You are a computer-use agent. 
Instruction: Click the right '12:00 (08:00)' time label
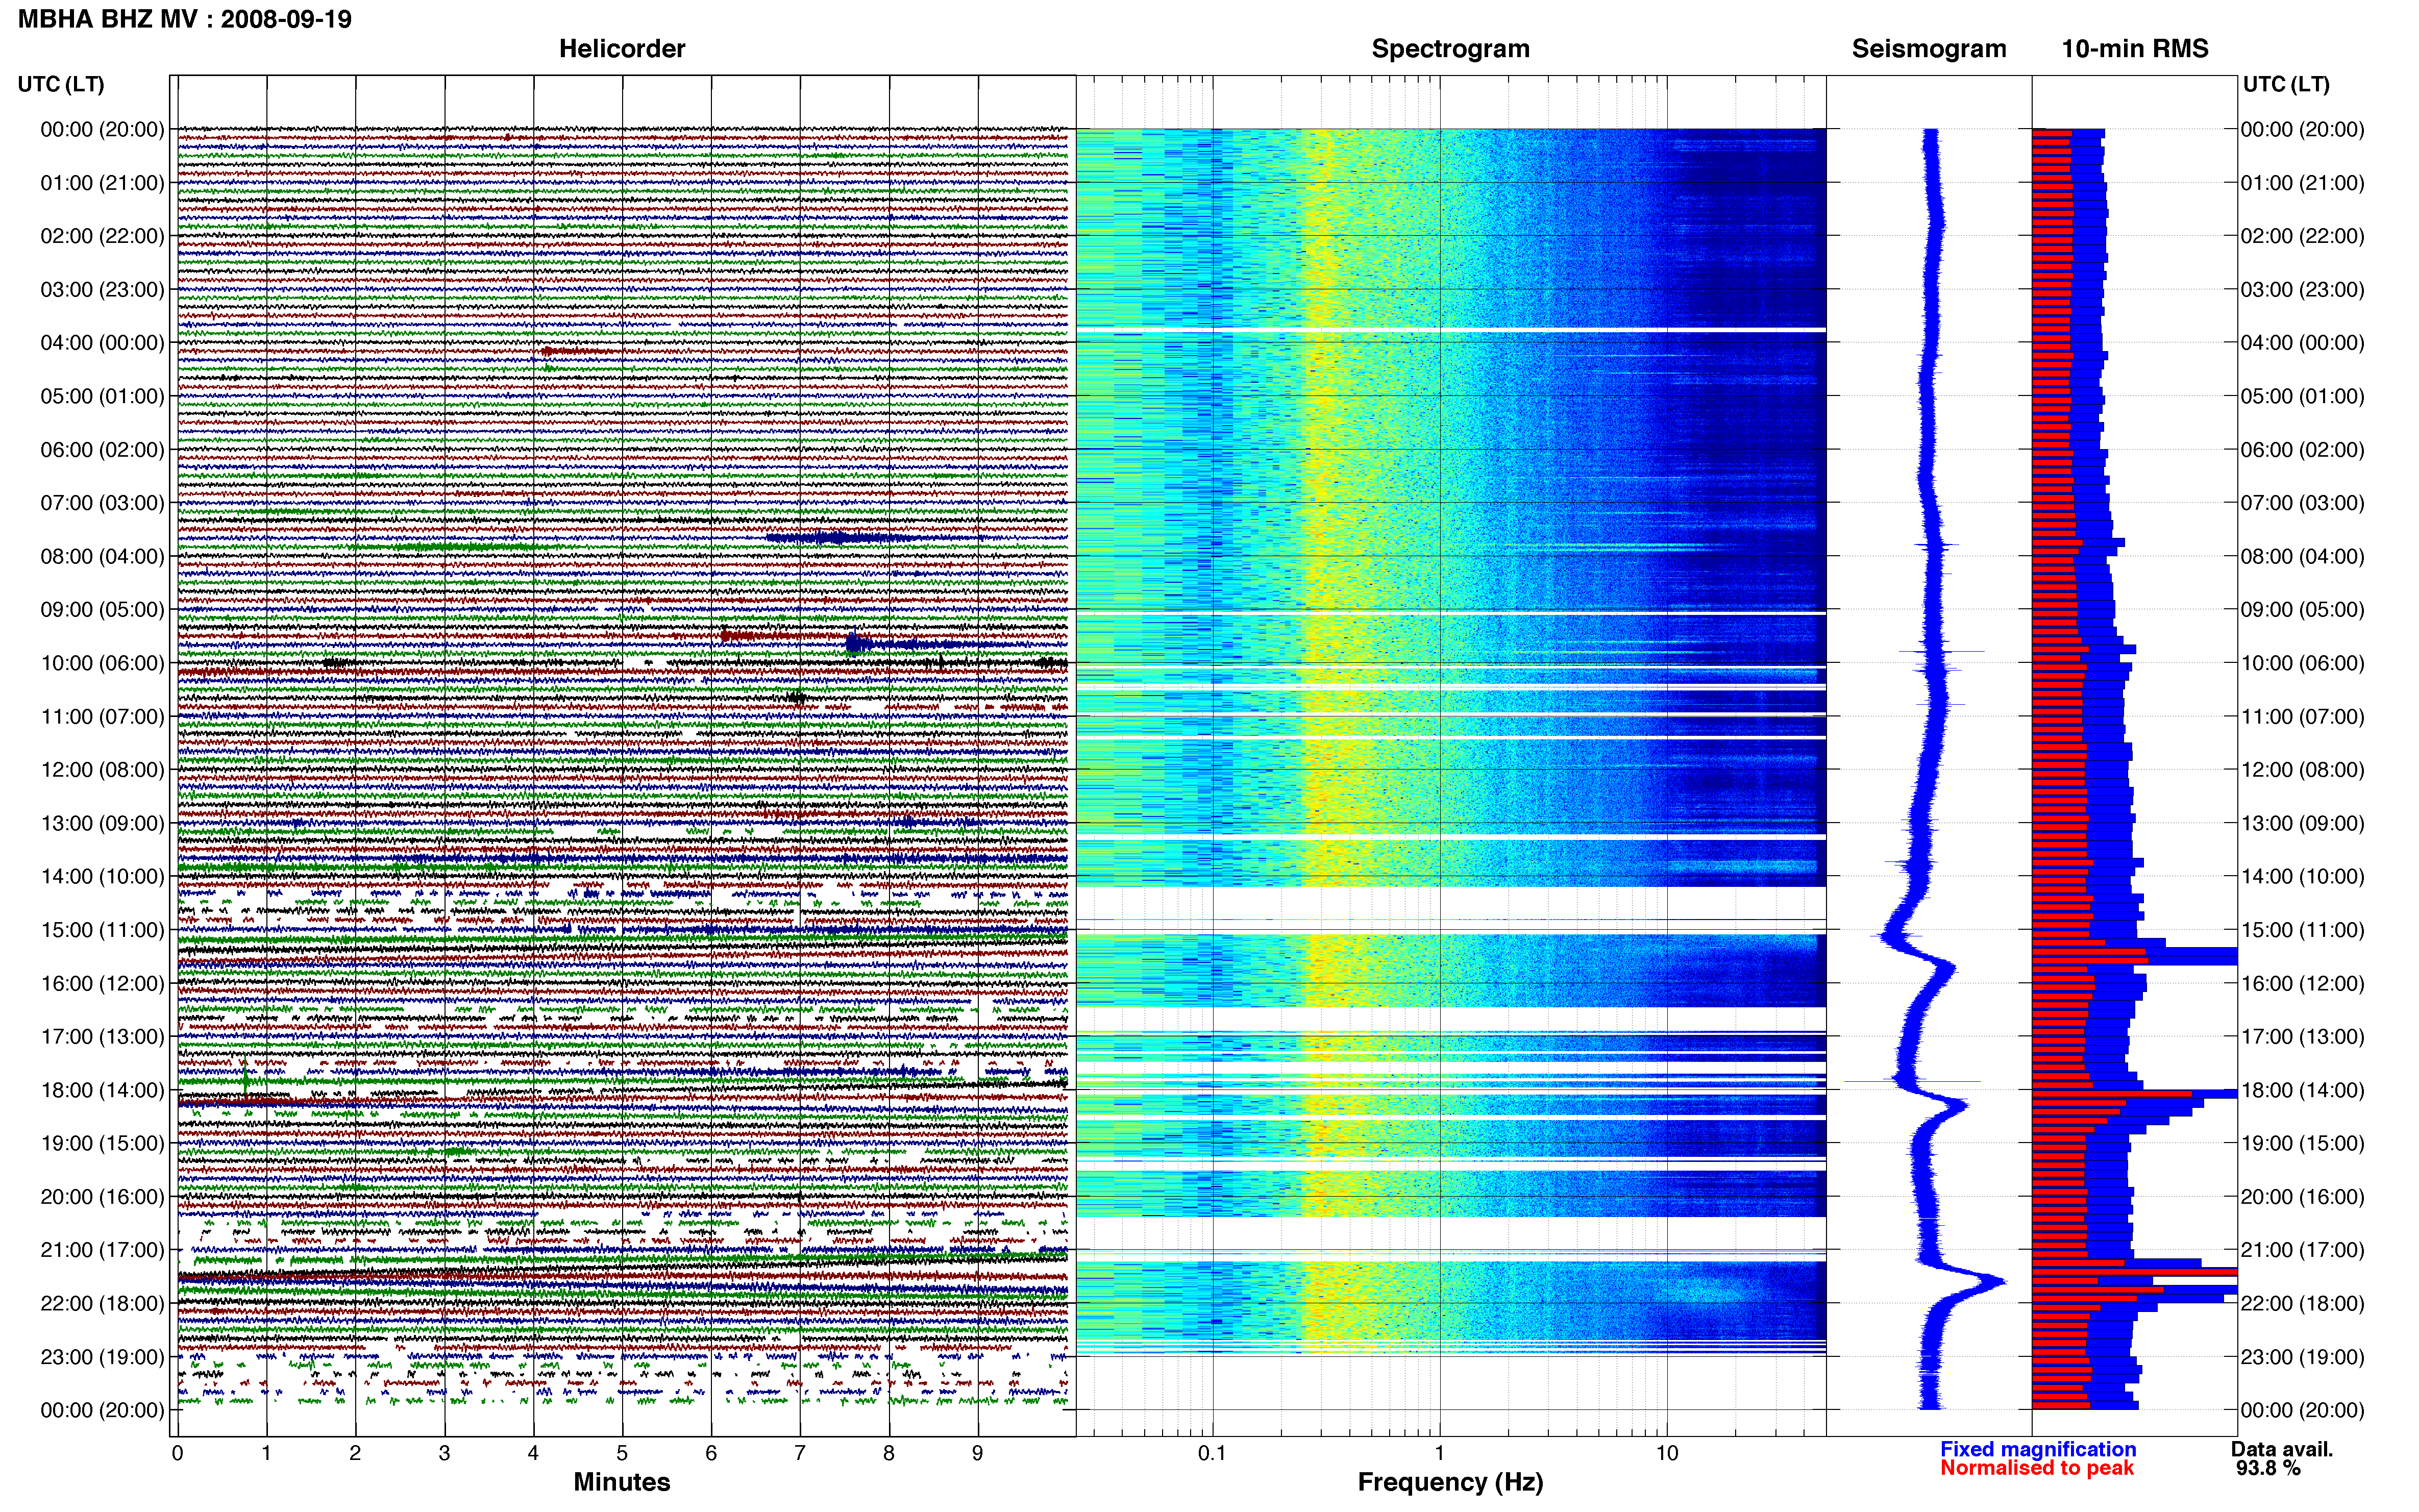[x=2302, y=770]
